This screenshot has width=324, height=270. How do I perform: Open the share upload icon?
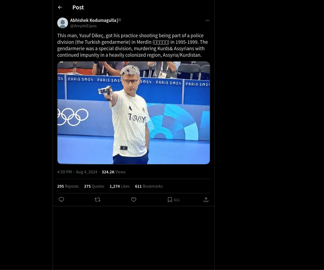point(206,200)
